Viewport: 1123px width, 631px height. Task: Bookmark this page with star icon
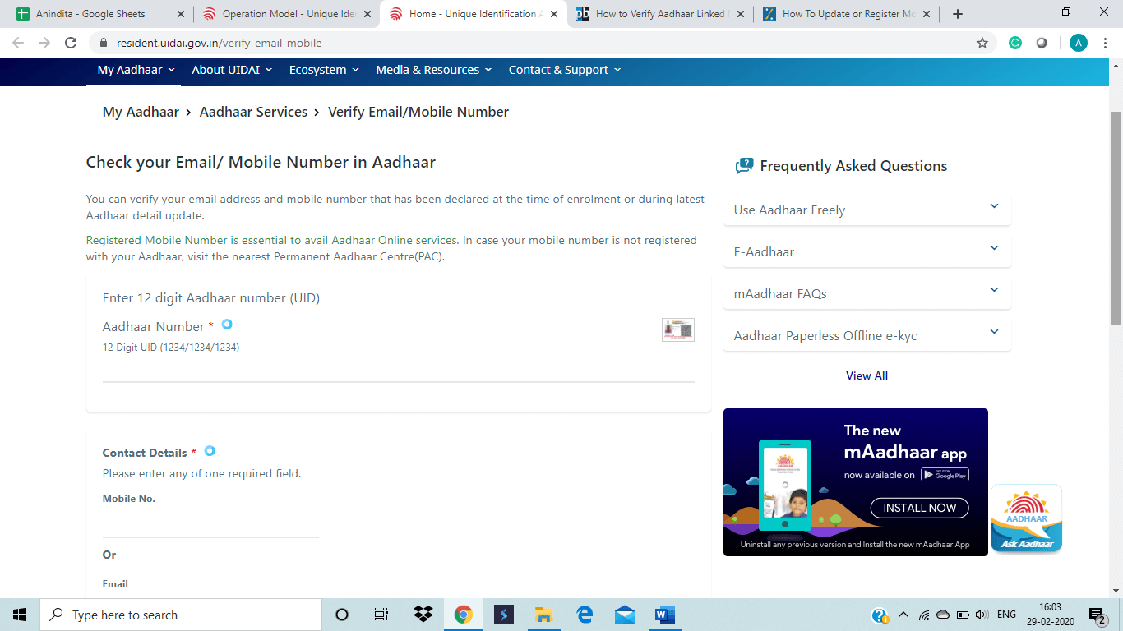(x=982, y=43)
